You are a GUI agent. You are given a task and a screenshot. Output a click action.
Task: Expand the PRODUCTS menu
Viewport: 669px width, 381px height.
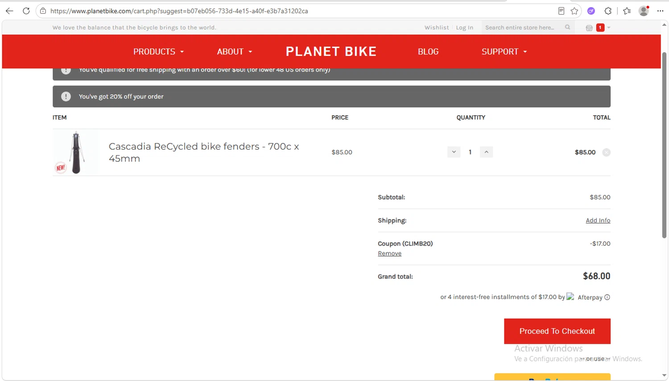pos(158,52)
